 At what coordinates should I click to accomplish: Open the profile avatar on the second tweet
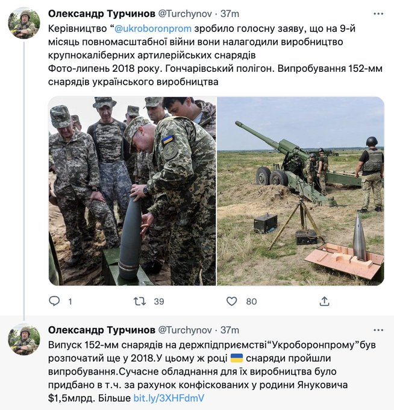tap(24, 339)
